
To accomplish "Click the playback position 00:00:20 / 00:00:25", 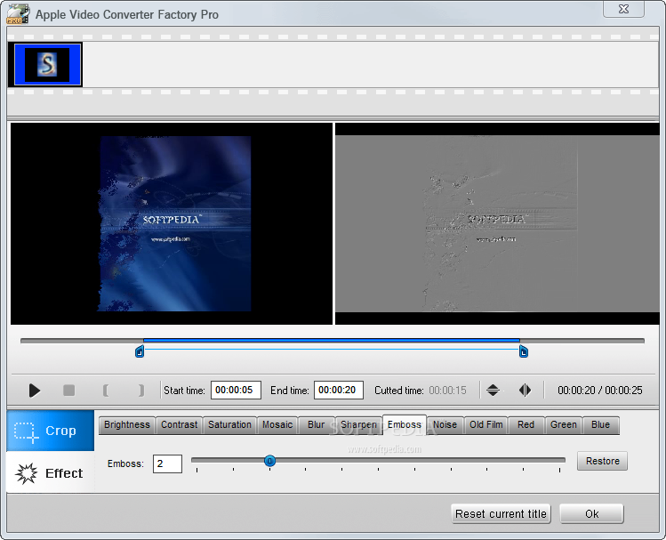I will (599, 390).
